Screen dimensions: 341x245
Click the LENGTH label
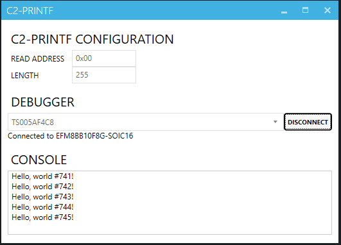click(x=25, y=76)
